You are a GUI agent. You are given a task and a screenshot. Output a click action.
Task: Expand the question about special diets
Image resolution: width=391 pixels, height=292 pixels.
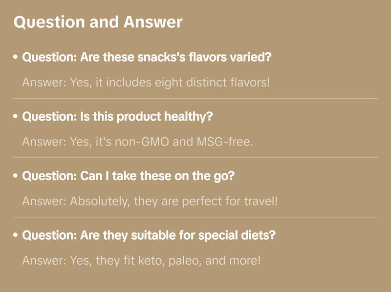(149, 235)
